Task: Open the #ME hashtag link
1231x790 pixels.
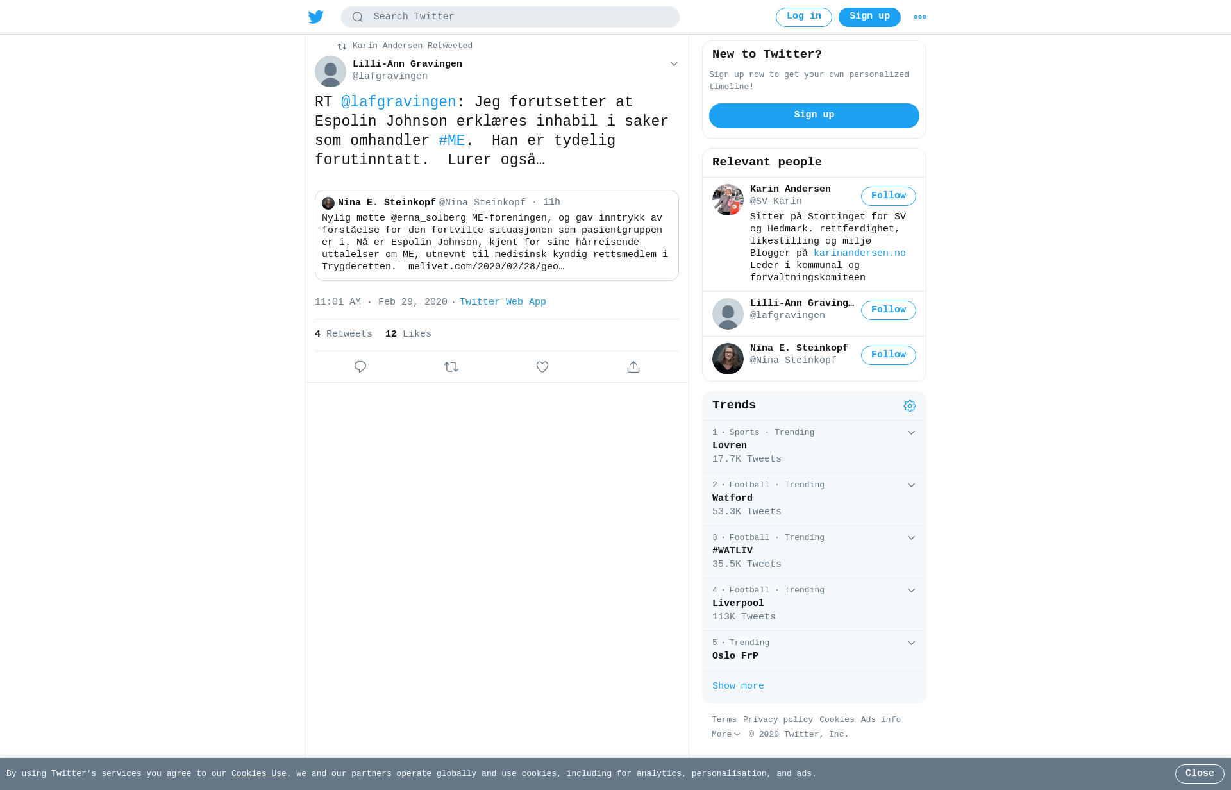Action: point(452,140)
